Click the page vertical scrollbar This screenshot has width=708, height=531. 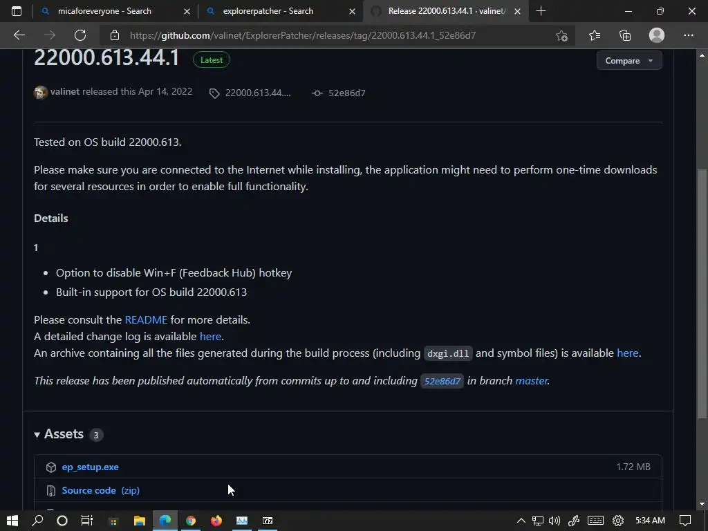click(x=702, y=294)
